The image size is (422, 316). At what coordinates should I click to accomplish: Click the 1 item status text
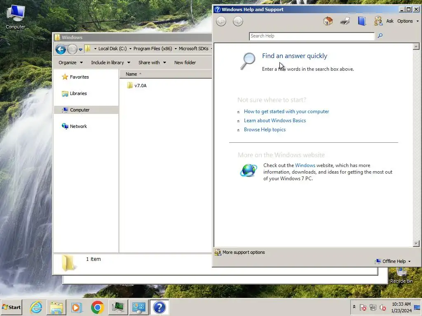[x=94, y=259]
